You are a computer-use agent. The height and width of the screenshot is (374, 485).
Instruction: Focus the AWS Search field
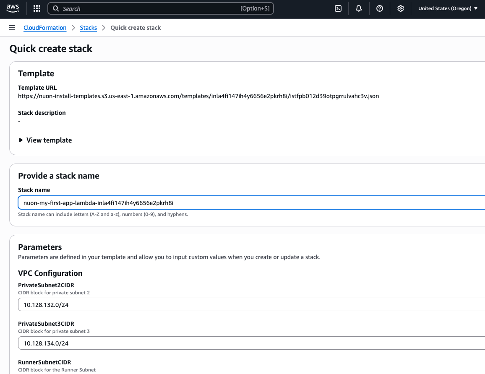(161, 9)
